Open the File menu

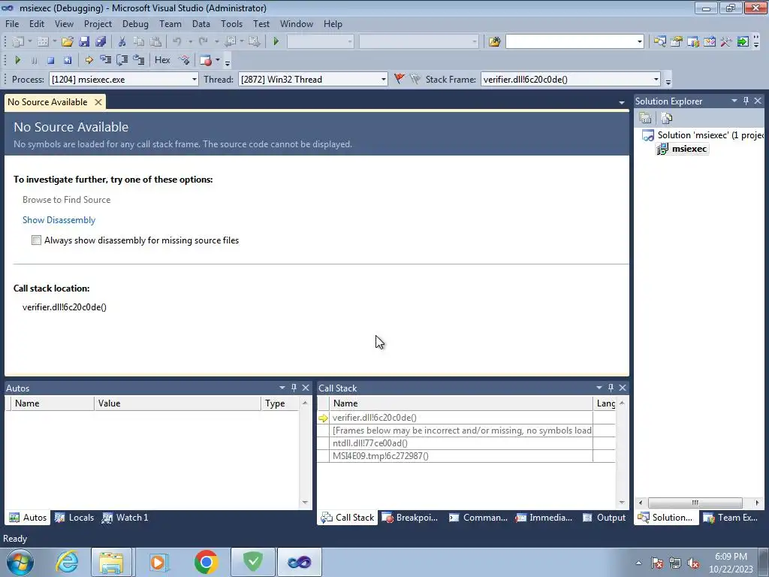tap(12, 23)
